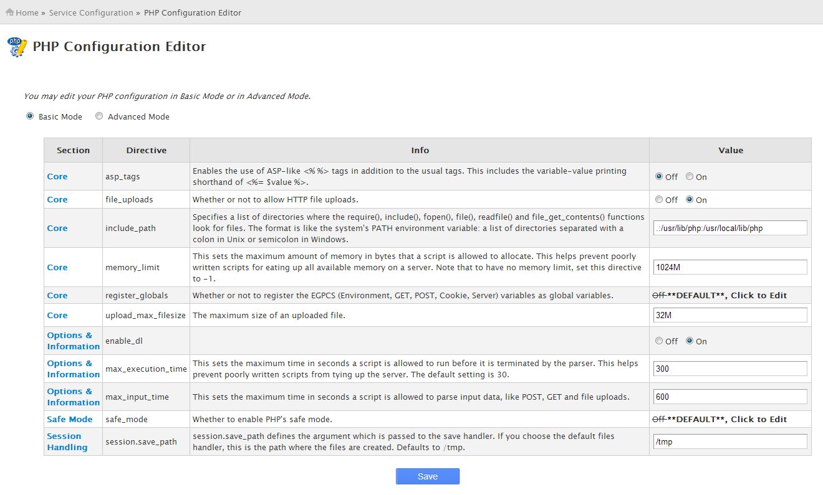Edit the safe_mode default value
This screenshot has height=495, width=823.
coord(720,419)
